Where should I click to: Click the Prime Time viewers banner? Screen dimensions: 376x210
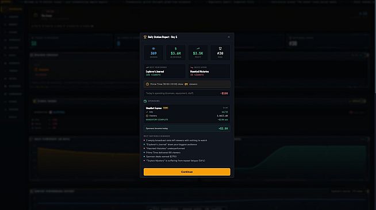click(187, 84)
